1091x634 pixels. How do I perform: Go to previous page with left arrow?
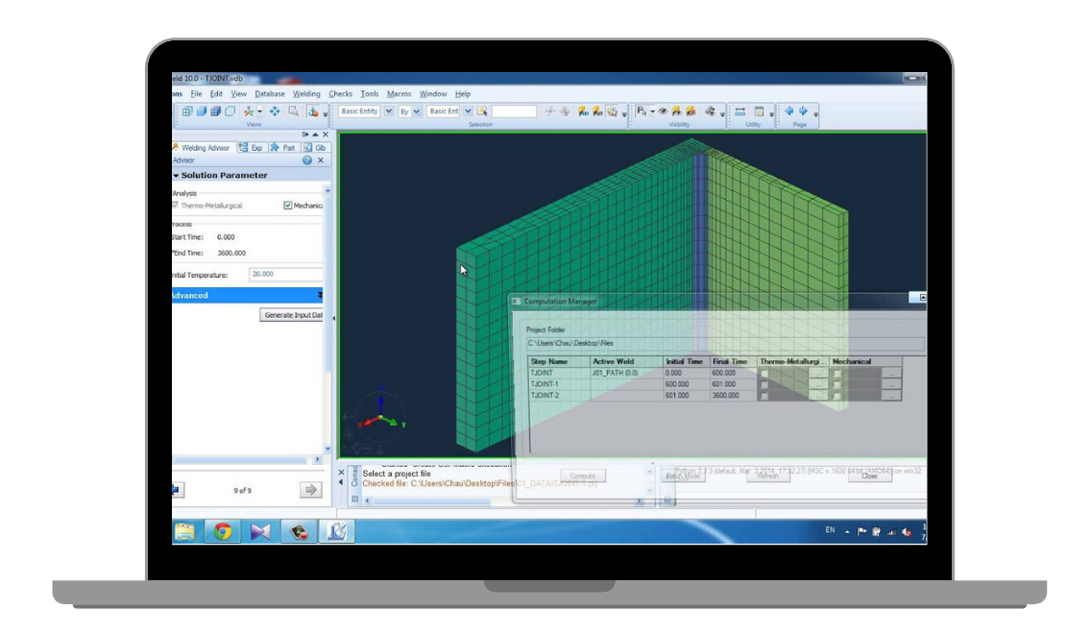coord(789,111)
